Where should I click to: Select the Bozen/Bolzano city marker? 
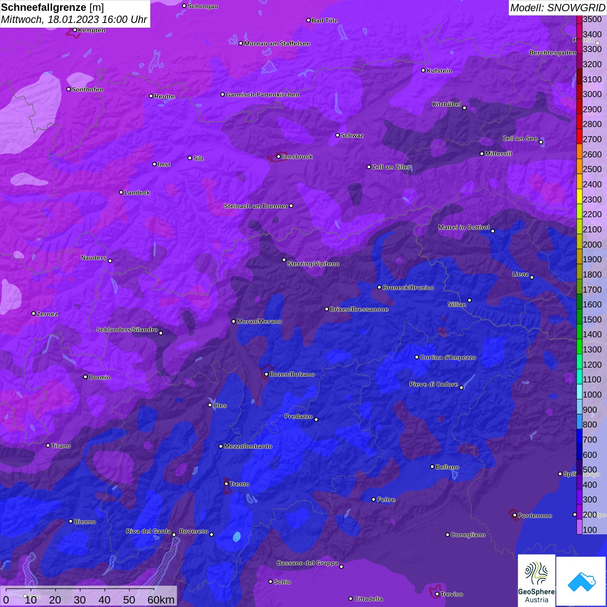click(x=267, y=374)
